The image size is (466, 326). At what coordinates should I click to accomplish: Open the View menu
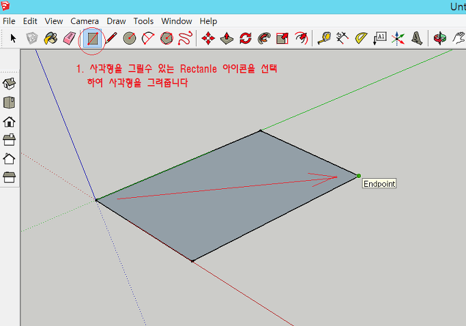point(54,21)
